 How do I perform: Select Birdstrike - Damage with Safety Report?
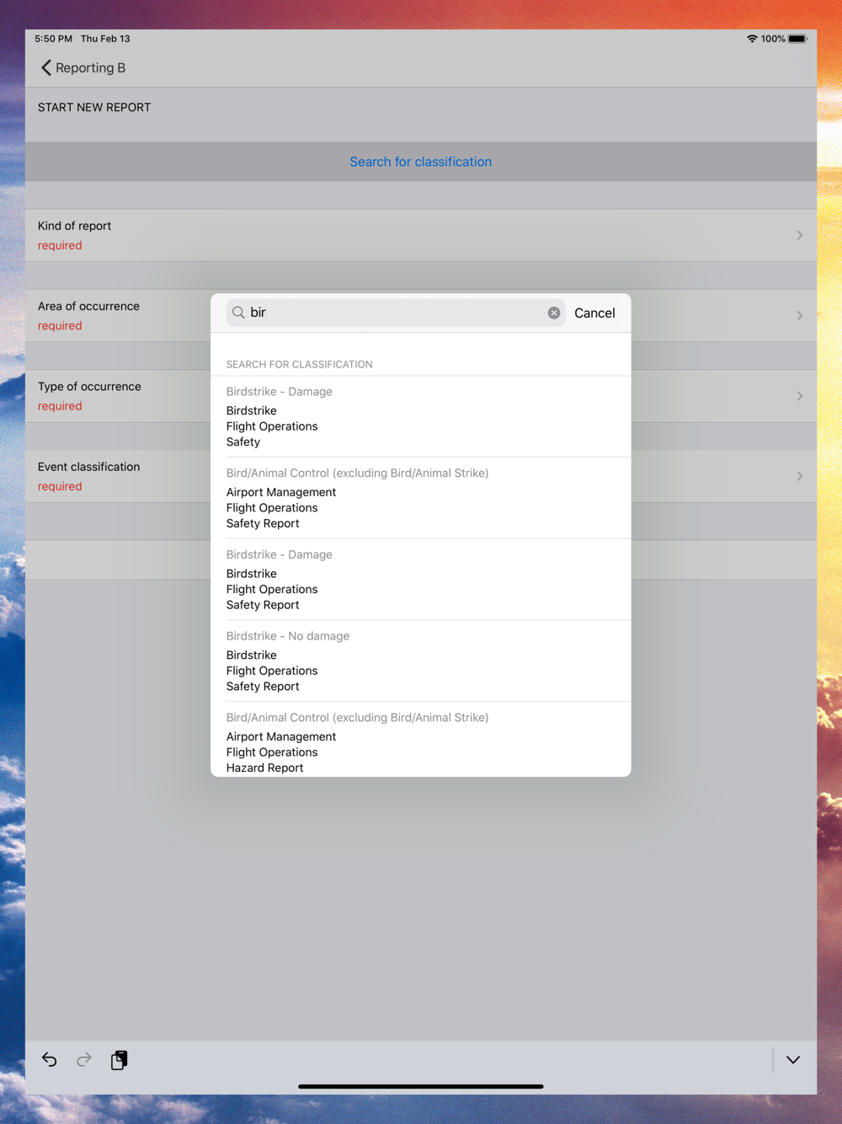tap(421, 580)
